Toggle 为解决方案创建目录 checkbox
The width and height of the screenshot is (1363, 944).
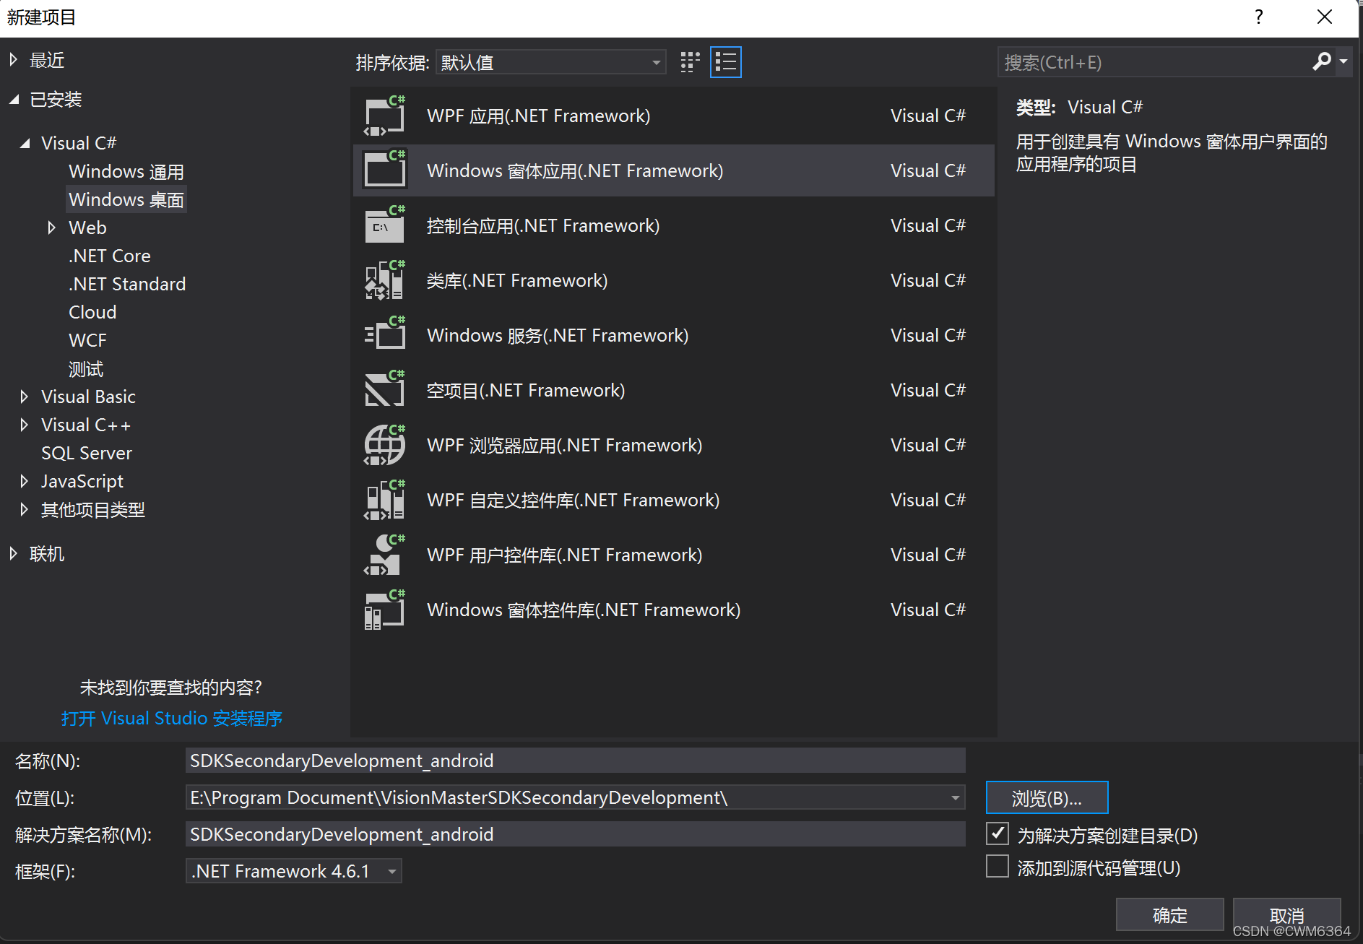coord(998,833)
